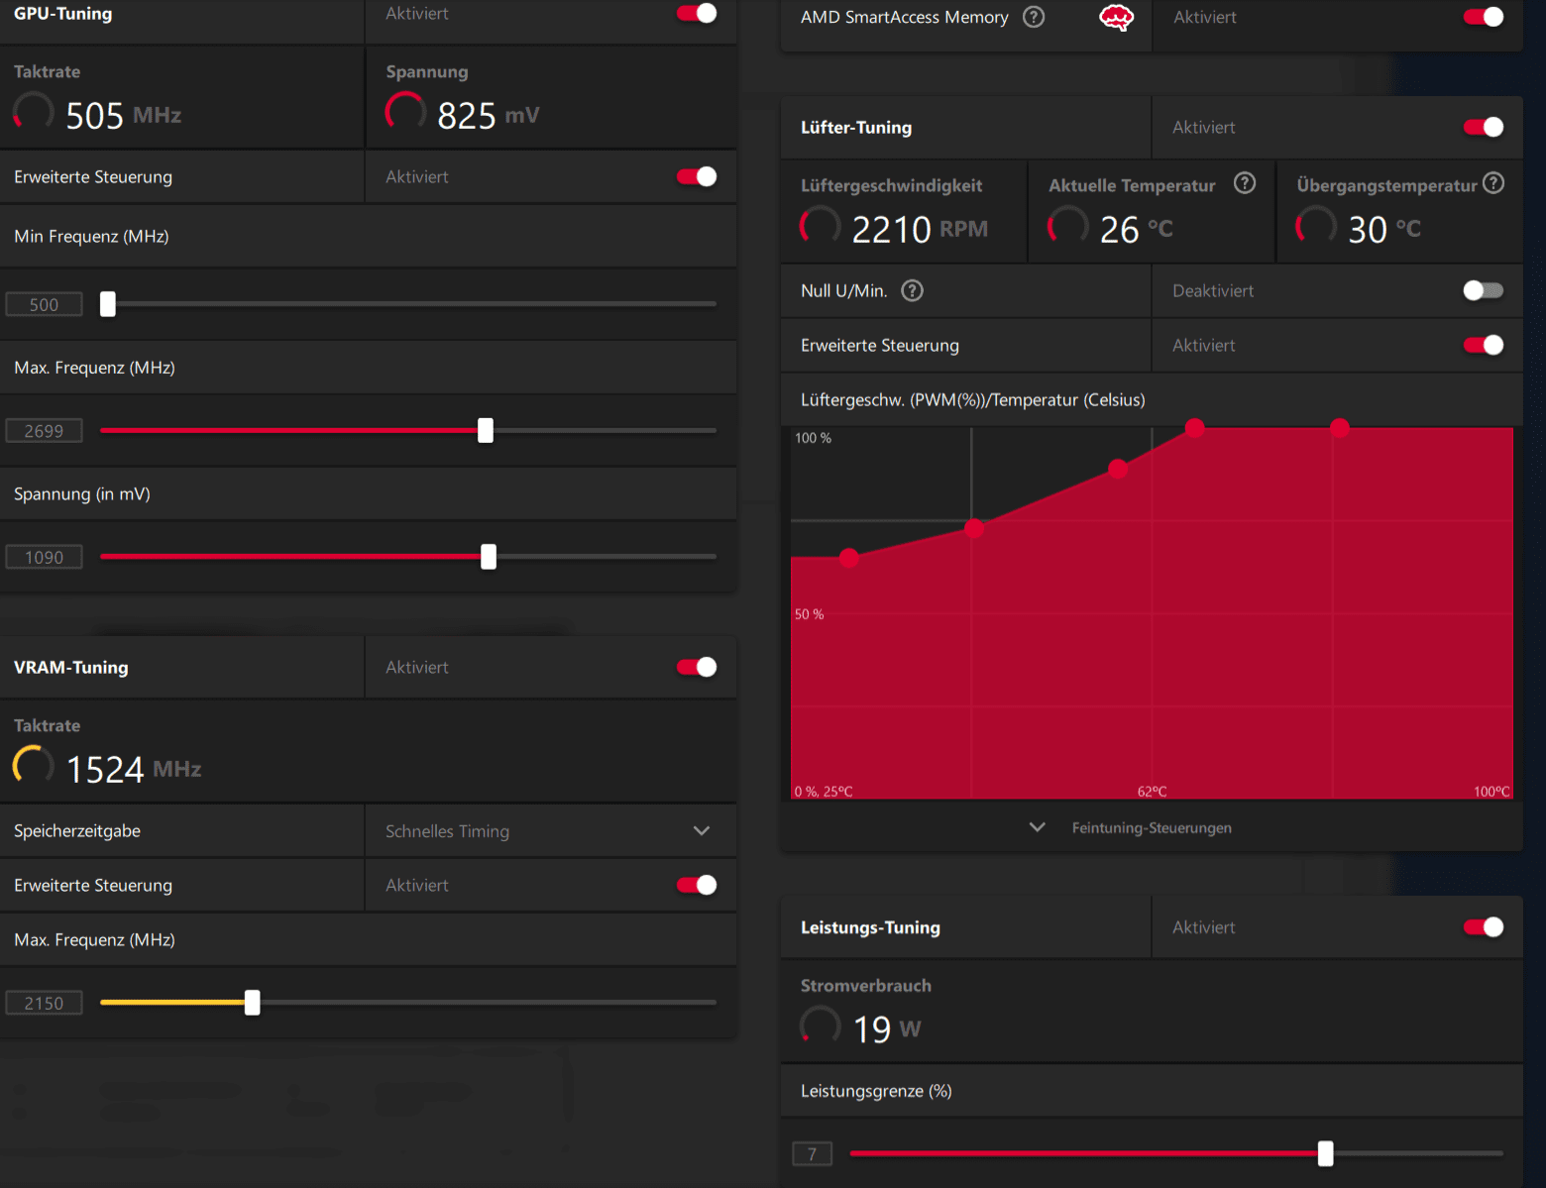The width and height of the screenshot is (1546, 1188).
Task: Click the VRAM Max. Frequenz slider handle
Action: pos(253,1003)
